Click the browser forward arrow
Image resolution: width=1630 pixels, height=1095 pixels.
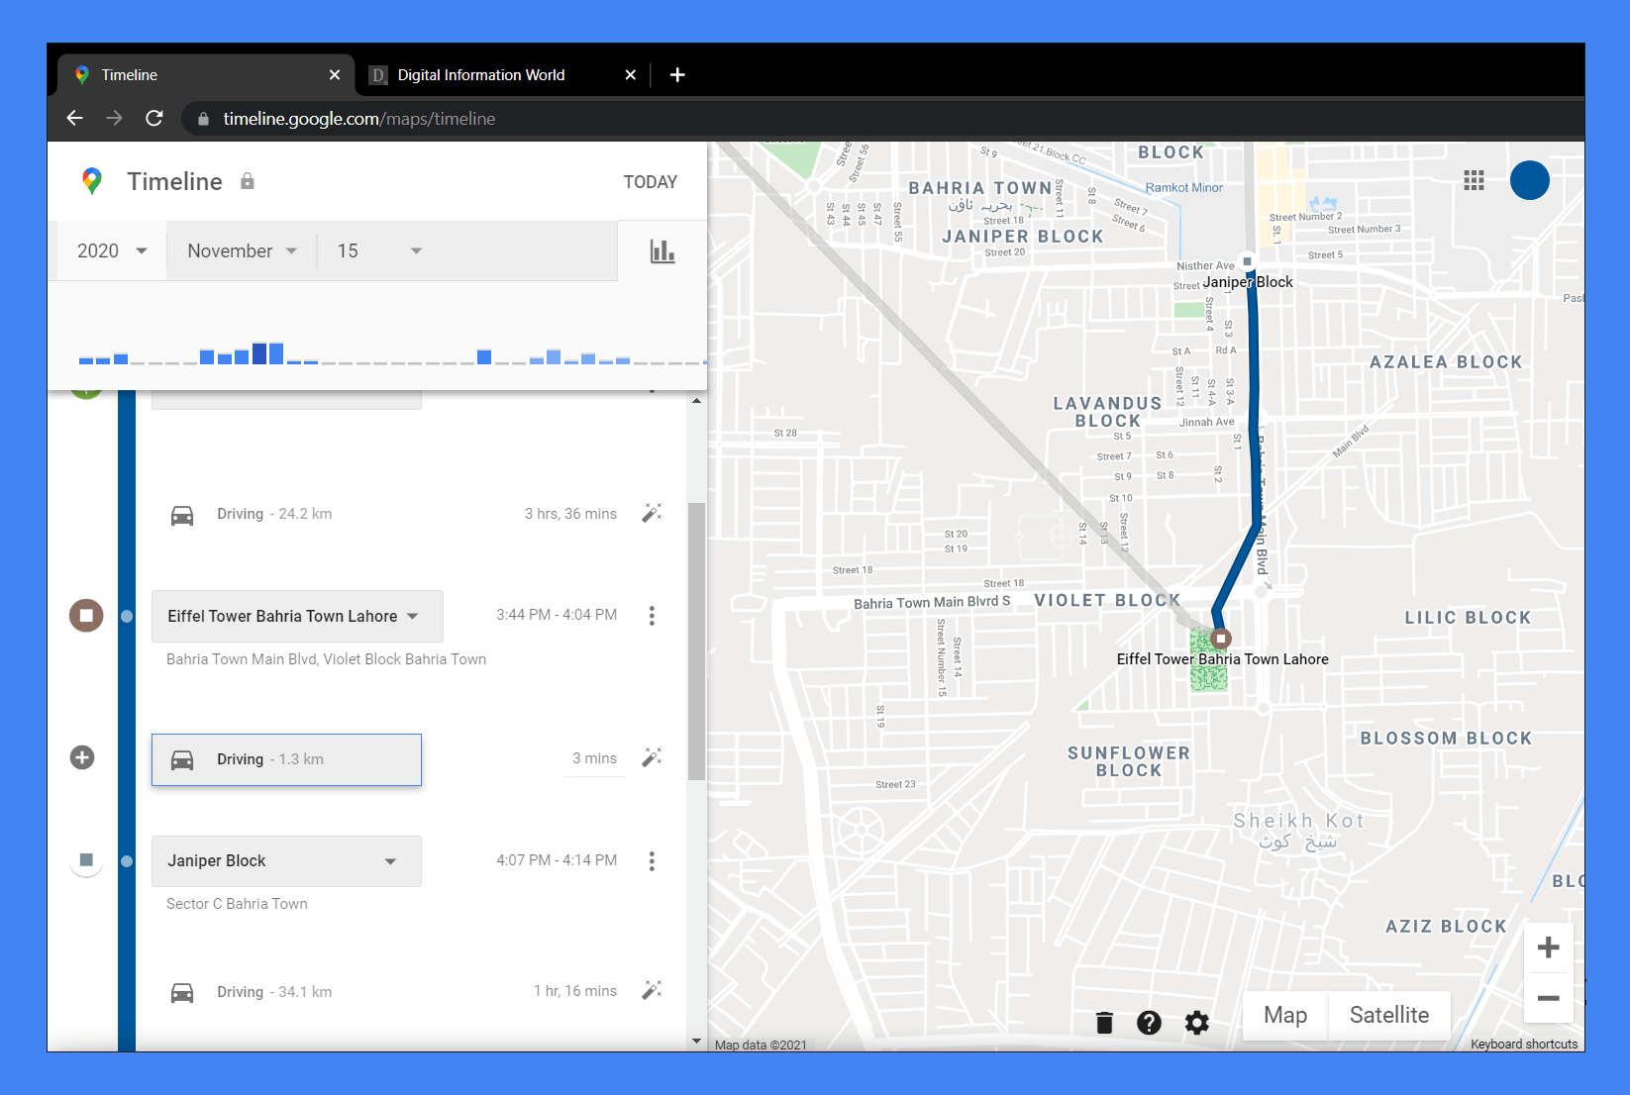[x=114, y=118]
